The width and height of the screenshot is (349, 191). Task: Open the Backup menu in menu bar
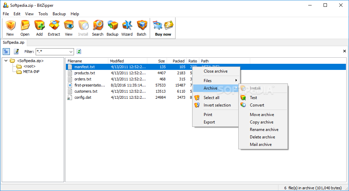59,14
